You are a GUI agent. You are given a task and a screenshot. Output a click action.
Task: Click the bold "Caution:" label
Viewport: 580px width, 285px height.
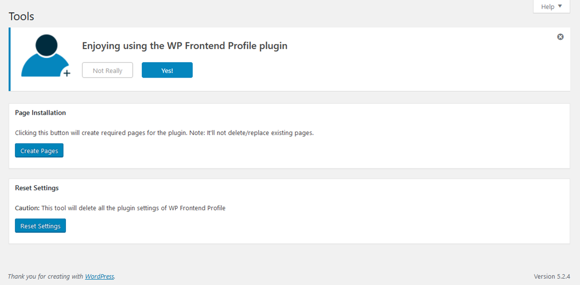coord(27,208)
